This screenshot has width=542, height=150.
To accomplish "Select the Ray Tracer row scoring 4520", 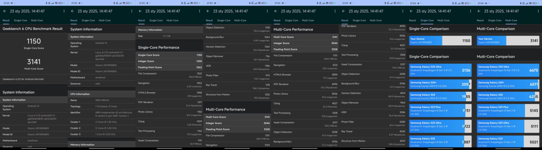I will tap(373, 133).
